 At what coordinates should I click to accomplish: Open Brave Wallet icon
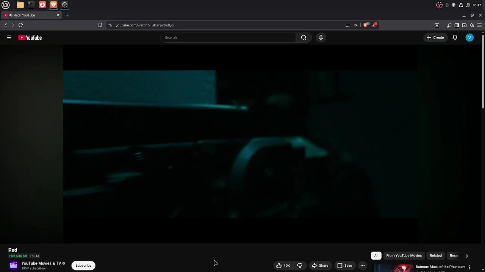pos(464,25)
